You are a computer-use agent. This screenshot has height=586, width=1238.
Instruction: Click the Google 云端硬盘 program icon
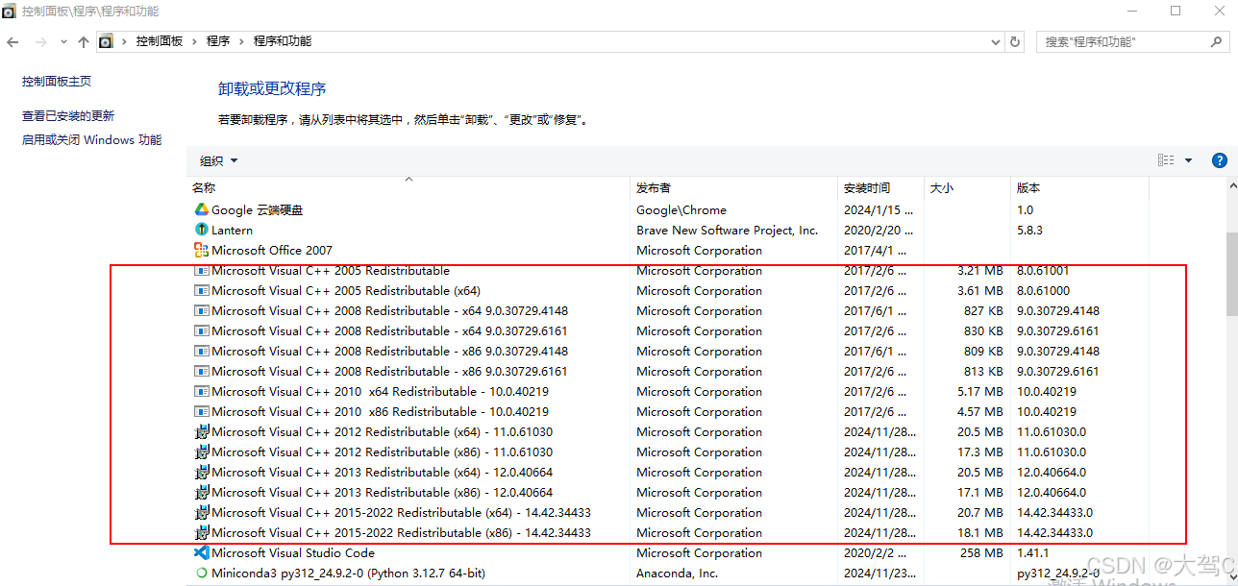pos(202,209)
